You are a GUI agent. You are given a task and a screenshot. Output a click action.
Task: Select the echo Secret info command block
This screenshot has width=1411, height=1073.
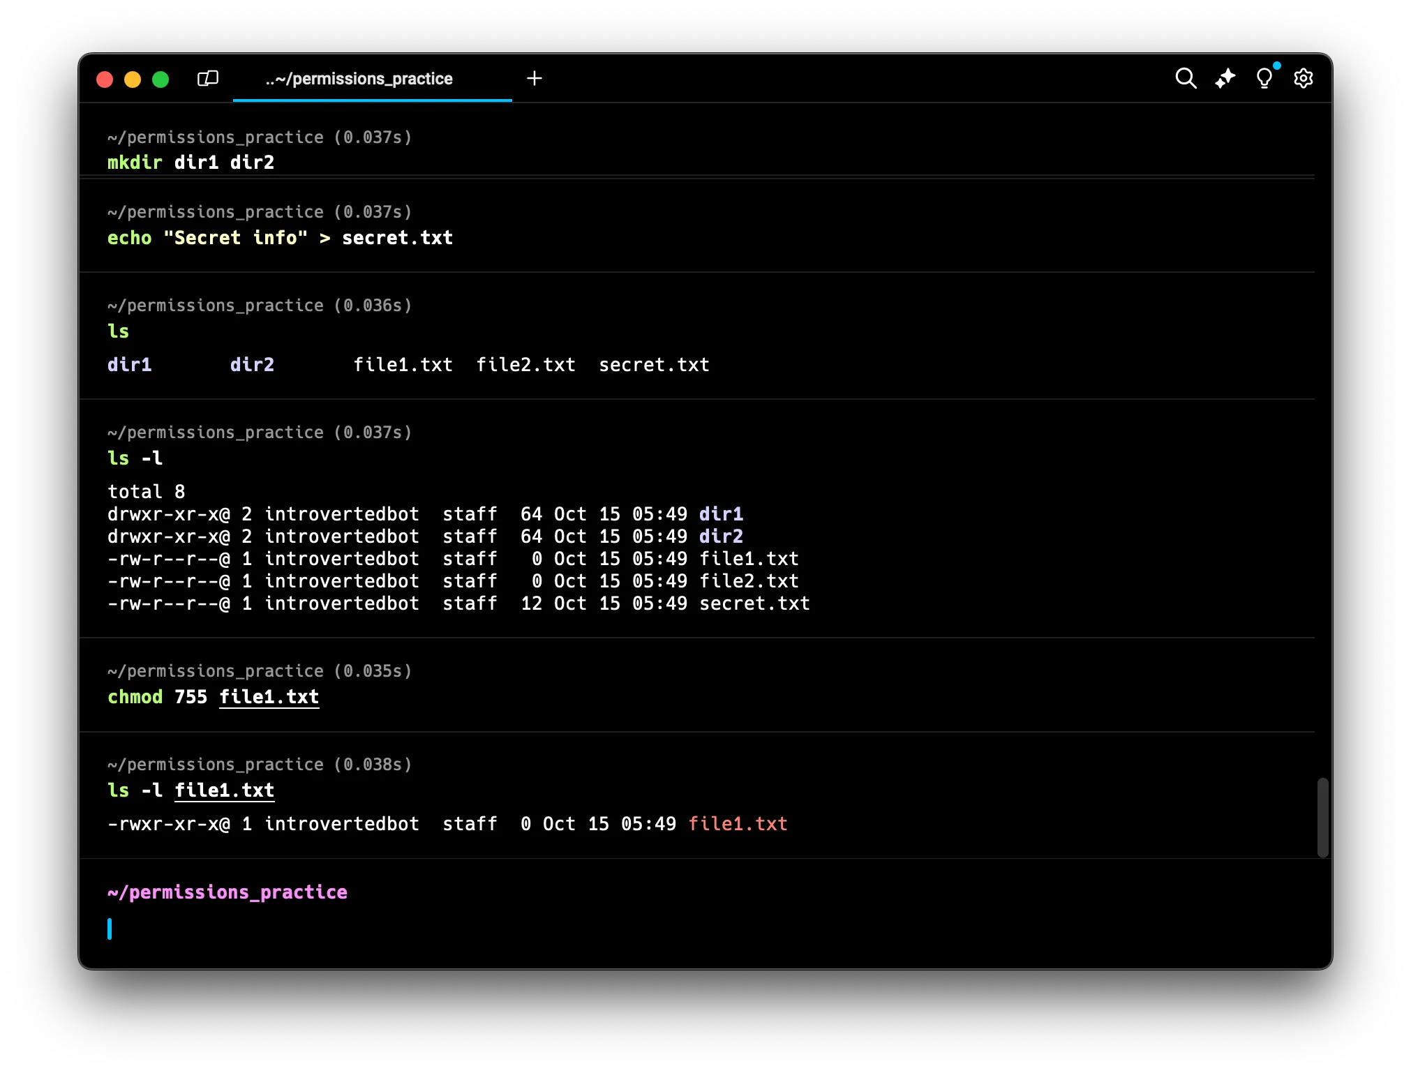[x=280, y=238]
